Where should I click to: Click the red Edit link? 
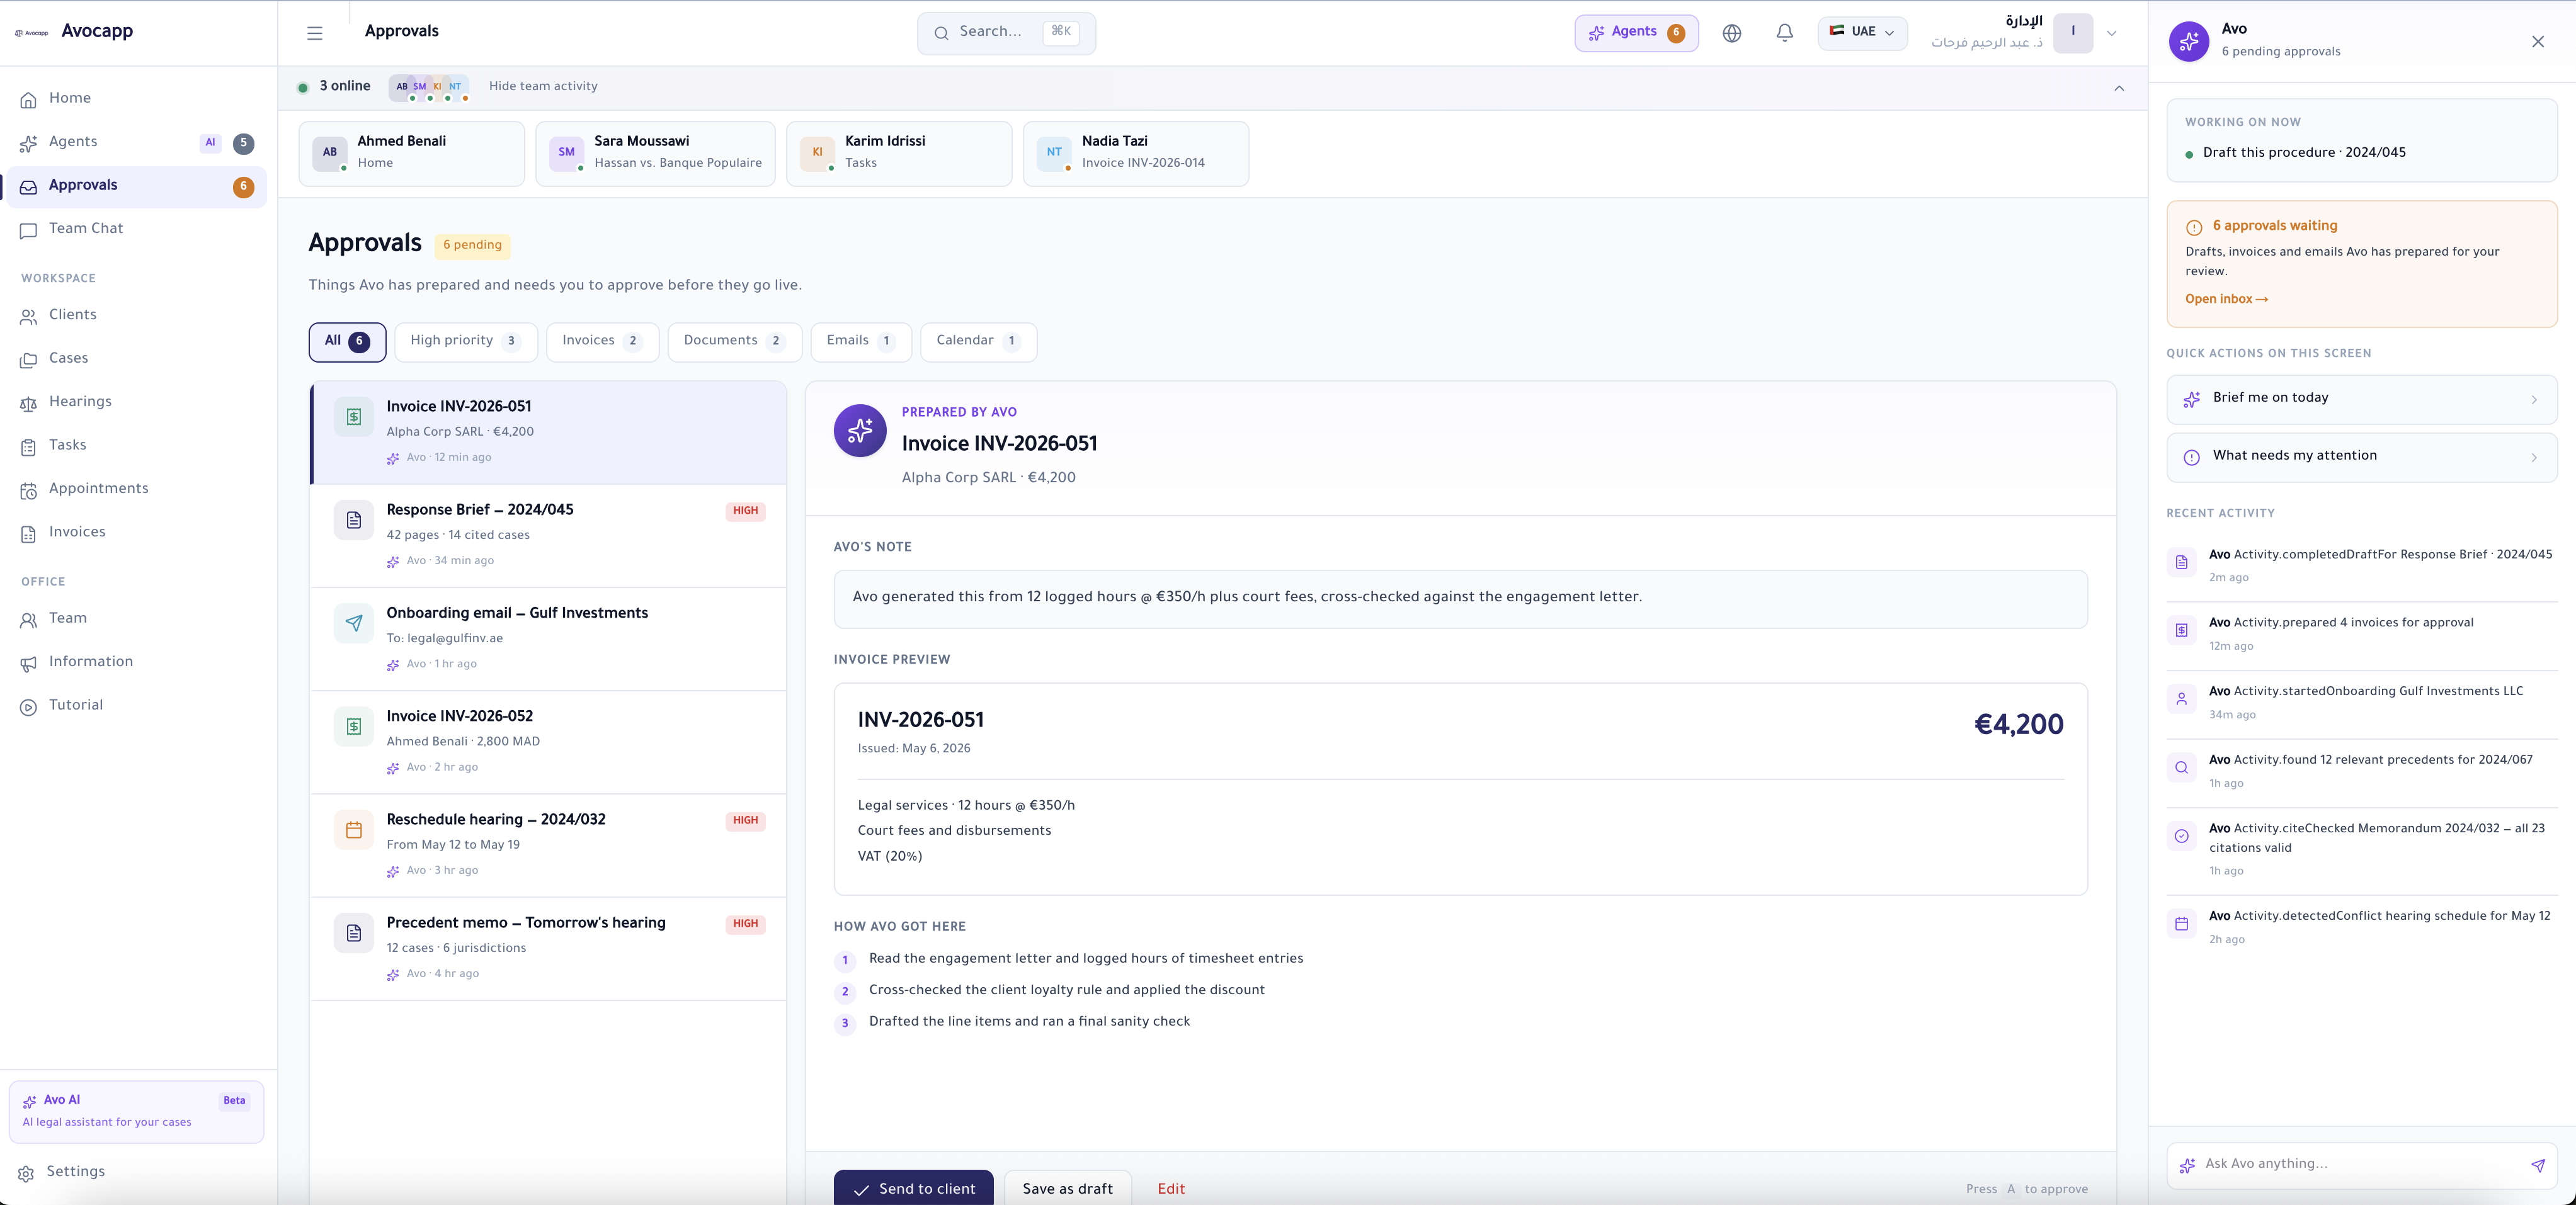(x=1171, y=1189)
